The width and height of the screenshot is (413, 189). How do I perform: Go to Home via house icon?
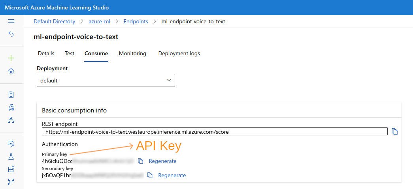click(11, 71)
